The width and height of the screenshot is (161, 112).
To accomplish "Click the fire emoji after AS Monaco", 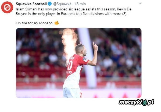I will pos(57,23).
